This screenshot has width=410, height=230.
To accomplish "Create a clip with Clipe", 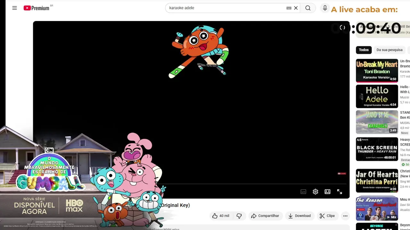I will 327,216.
